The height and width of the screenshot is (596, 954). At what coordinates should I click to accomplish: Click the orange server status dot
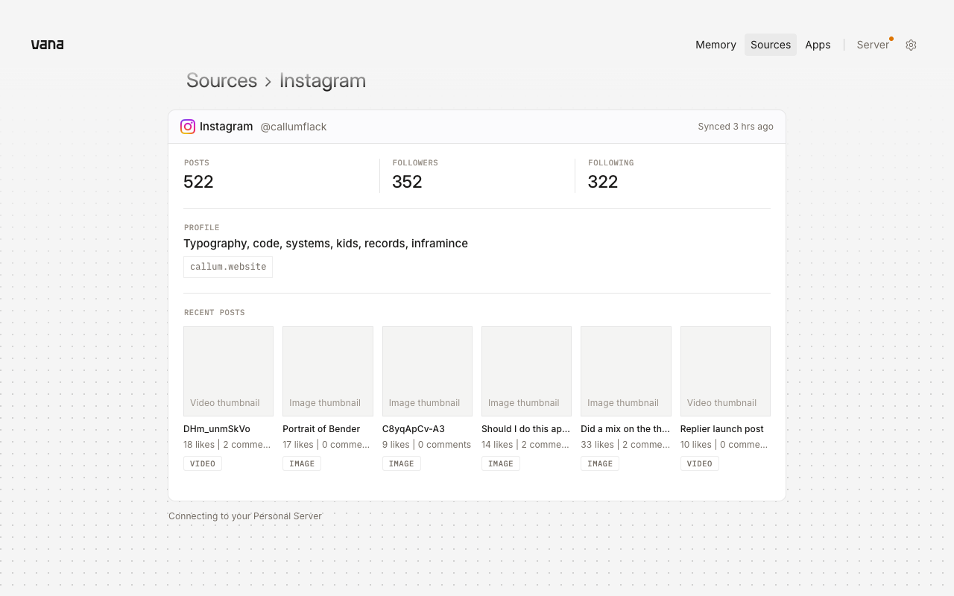(891, 39)
